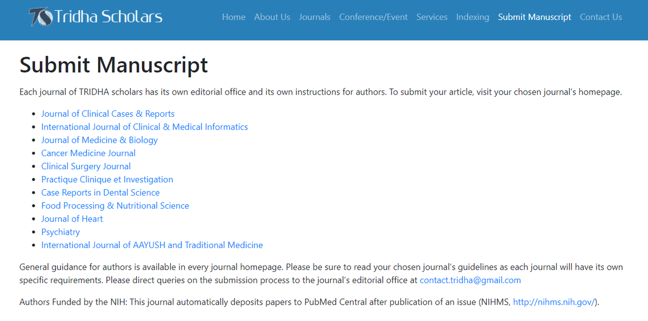Screen dimensions: 648x321
Task: Click the 'Authors Funded by the NIH' paragraph
Action: [309, 302]
